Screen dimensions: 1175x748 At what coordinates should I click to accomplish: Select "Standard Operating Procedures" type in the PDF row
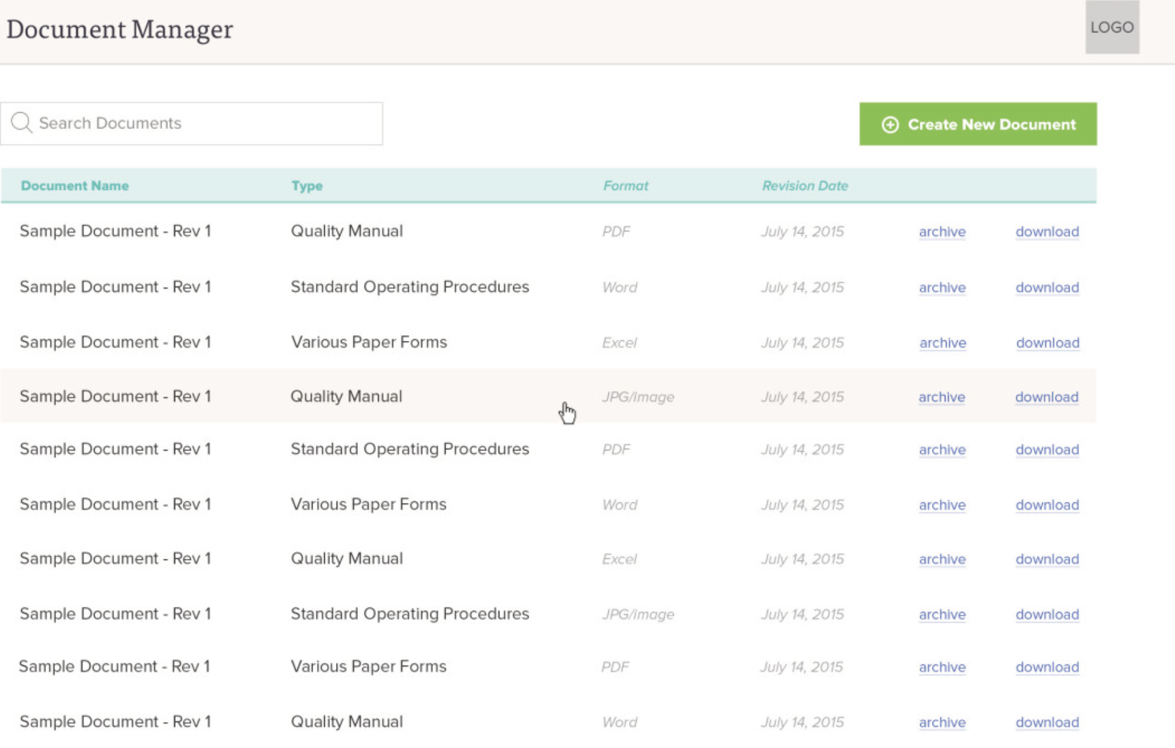click(x=410, y=449)
